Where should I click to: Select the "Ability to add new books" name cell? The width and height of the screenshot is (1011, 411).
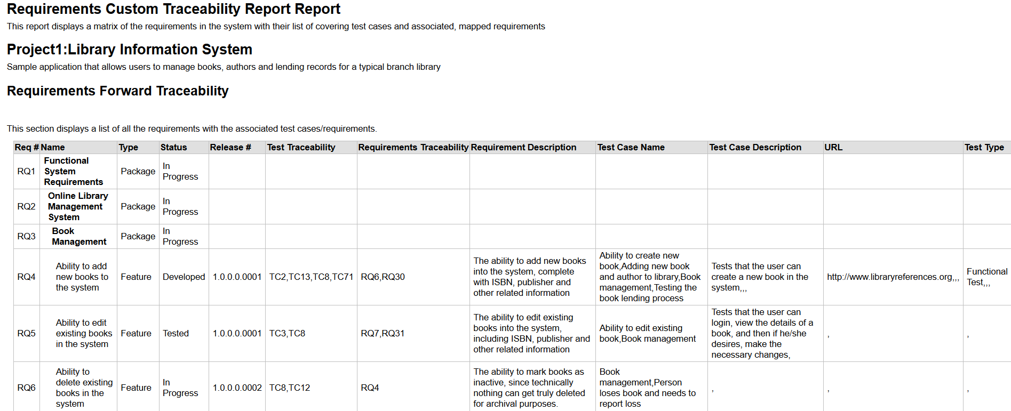[x=82, y=277]
